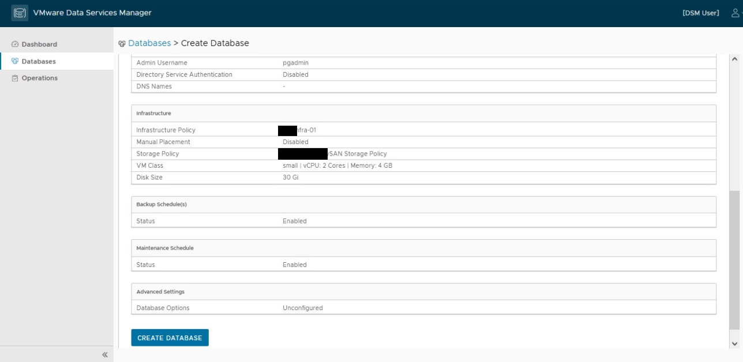Click the SAN Storage Policy value
Screen dimensions: 743x362
pos(358,154)
